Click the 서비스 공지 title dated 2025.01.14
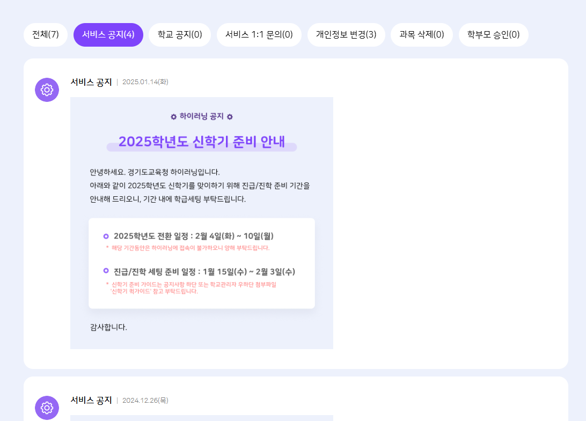The height and width of the screenshot is (421, 586). pyautogui.click(x=91, y=82)
